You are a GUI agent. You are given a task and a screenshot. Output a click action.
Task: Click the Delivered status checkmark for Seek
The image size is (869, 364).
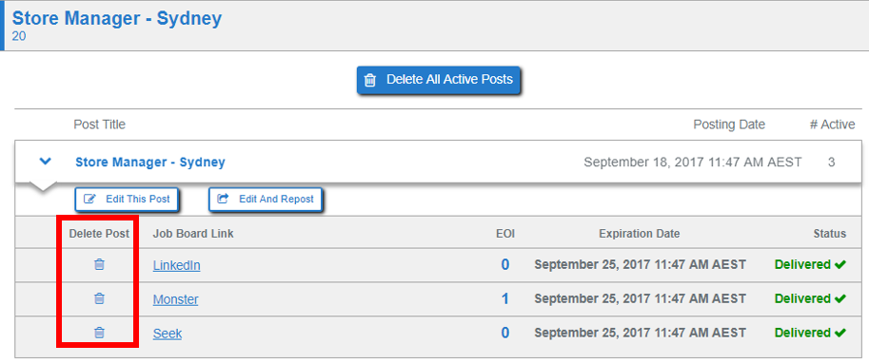tap(840, 334)
